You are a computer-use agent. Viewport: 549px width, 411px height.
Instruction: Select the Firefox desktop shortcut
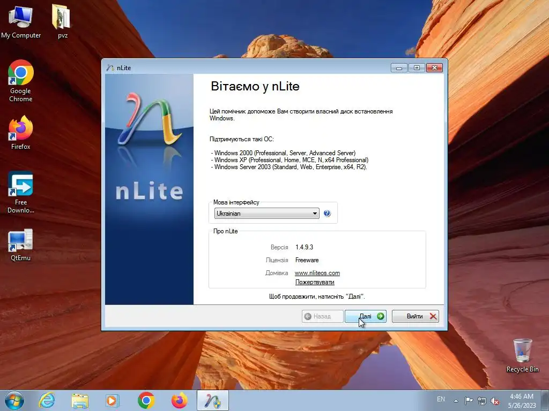(x=21, y=133)
